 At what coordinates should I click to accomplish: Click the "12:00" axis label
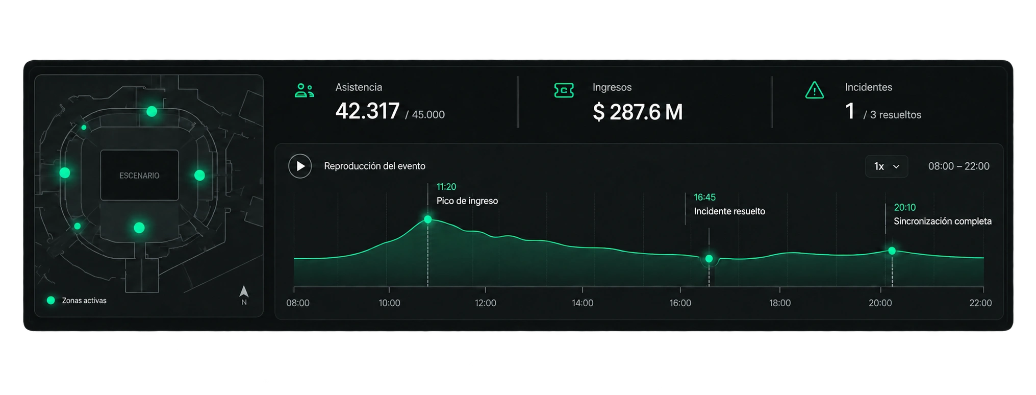click(x=485, y=303)
